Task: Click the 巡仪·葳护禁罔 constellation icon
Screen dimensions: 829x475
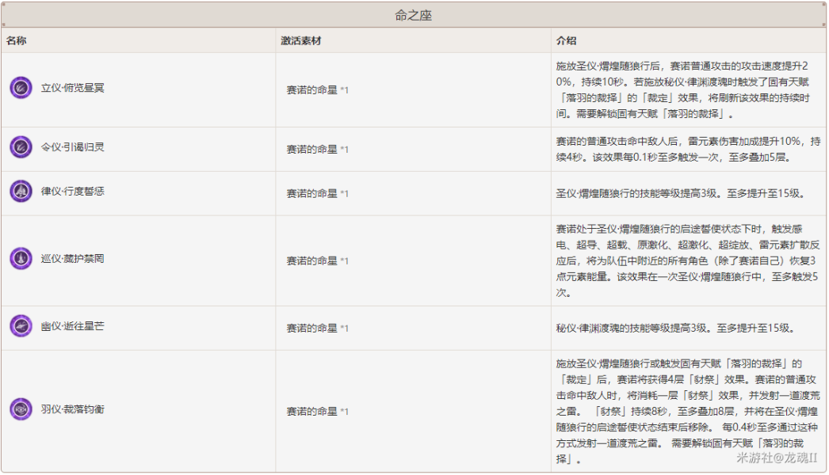Action: 21,258
